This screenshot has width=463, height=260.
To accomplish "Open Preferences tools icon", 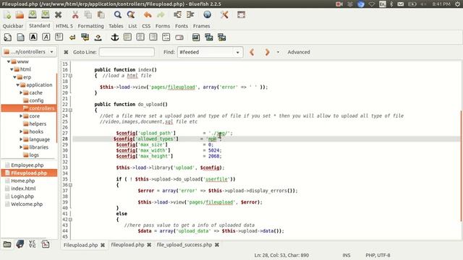I will [x=224, y=14].
